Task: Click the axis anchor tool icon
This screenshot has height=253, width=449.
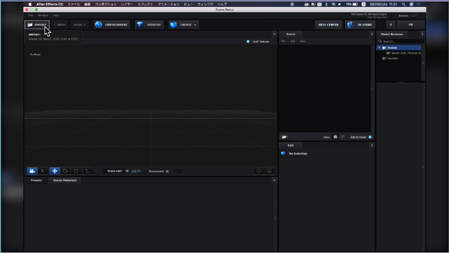Action: (x=88, y=171)
